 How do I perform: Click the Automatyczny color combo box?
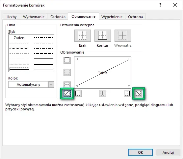click(31, 84)
